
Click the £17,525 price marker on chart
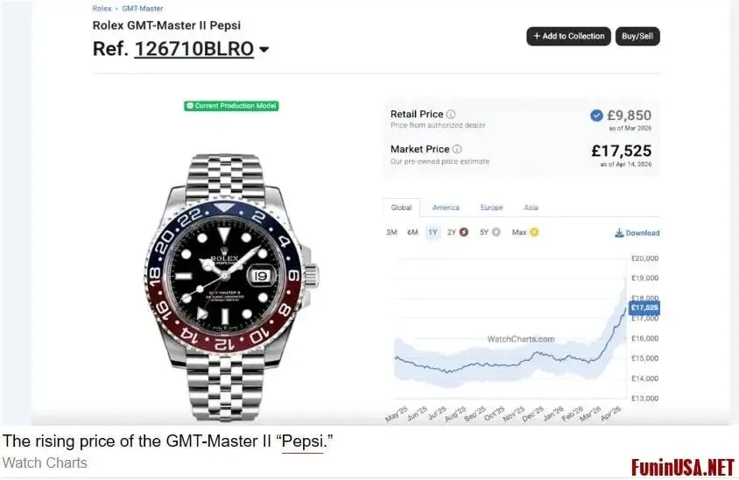[x=644, y=308]
